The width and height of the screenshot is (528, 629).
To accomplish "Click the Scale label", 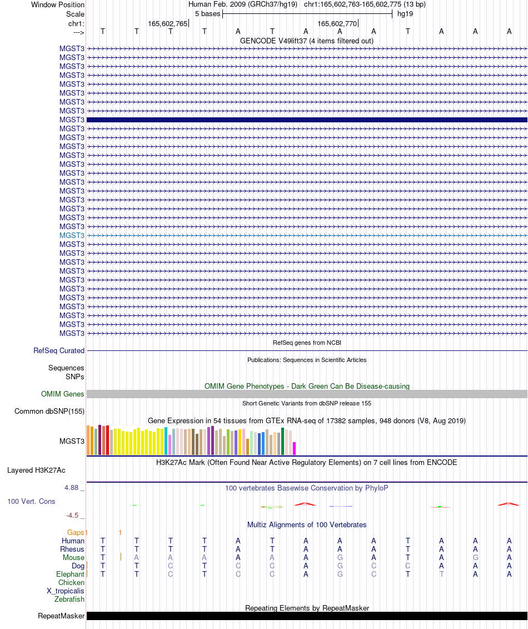I will point(75,14).
